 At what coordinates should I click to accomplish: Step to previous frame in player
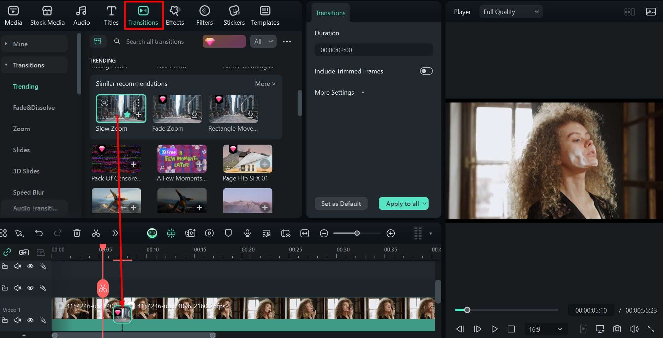click(460, 329)
